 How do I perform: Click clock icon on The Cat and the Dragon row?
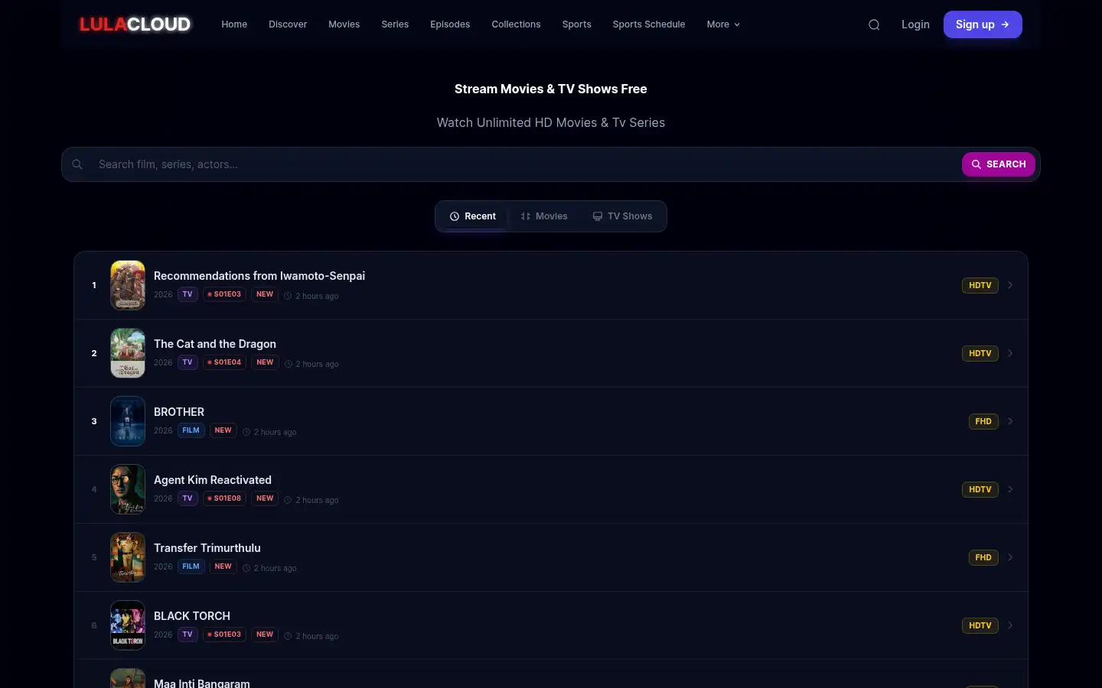[x=288, y=364]
